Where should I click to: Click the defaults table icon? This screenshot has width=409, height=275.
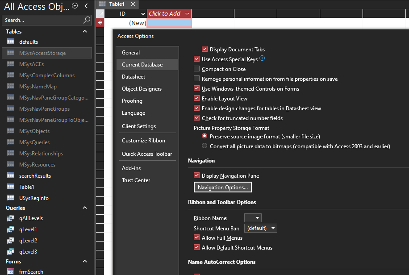click(10, 42)
